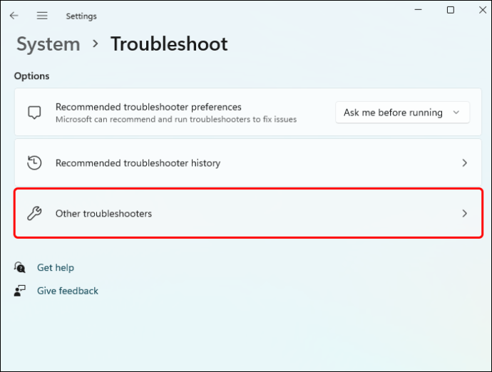This screenshot has height=372, width=492.
Task: Open the 'Ask me before running' dropdown
Action: (x=402, y=113)
